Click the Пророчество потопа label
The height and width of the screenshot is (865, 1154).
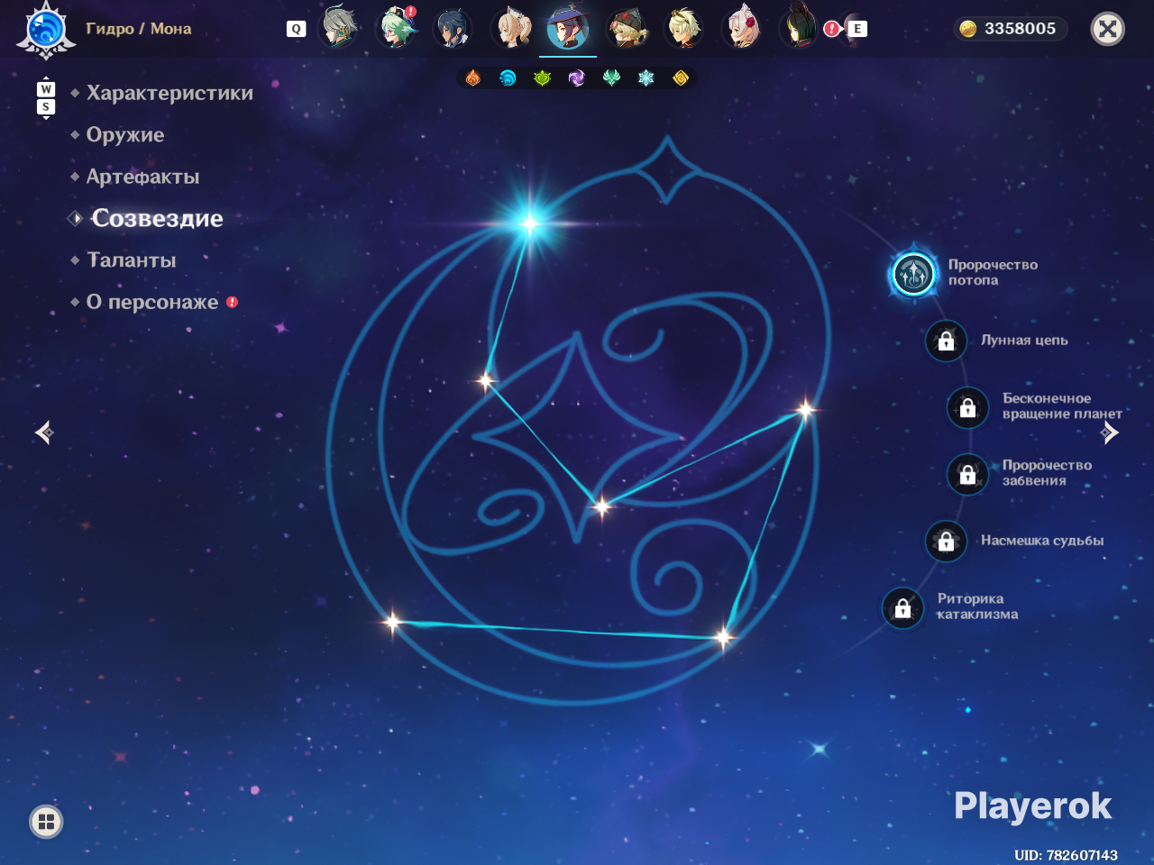click(993, 272)
